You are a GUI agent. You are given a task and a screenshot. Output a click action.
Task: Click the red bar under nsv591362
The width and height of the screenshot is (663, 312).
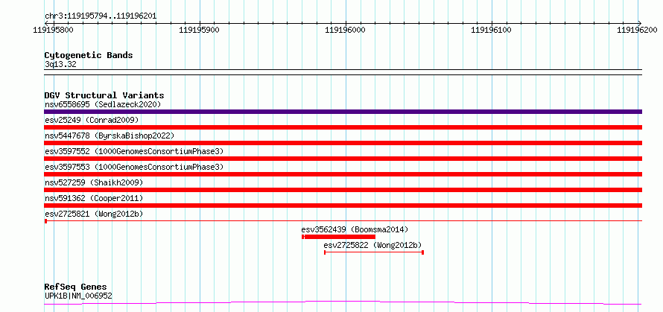click(x=343, y=206)
